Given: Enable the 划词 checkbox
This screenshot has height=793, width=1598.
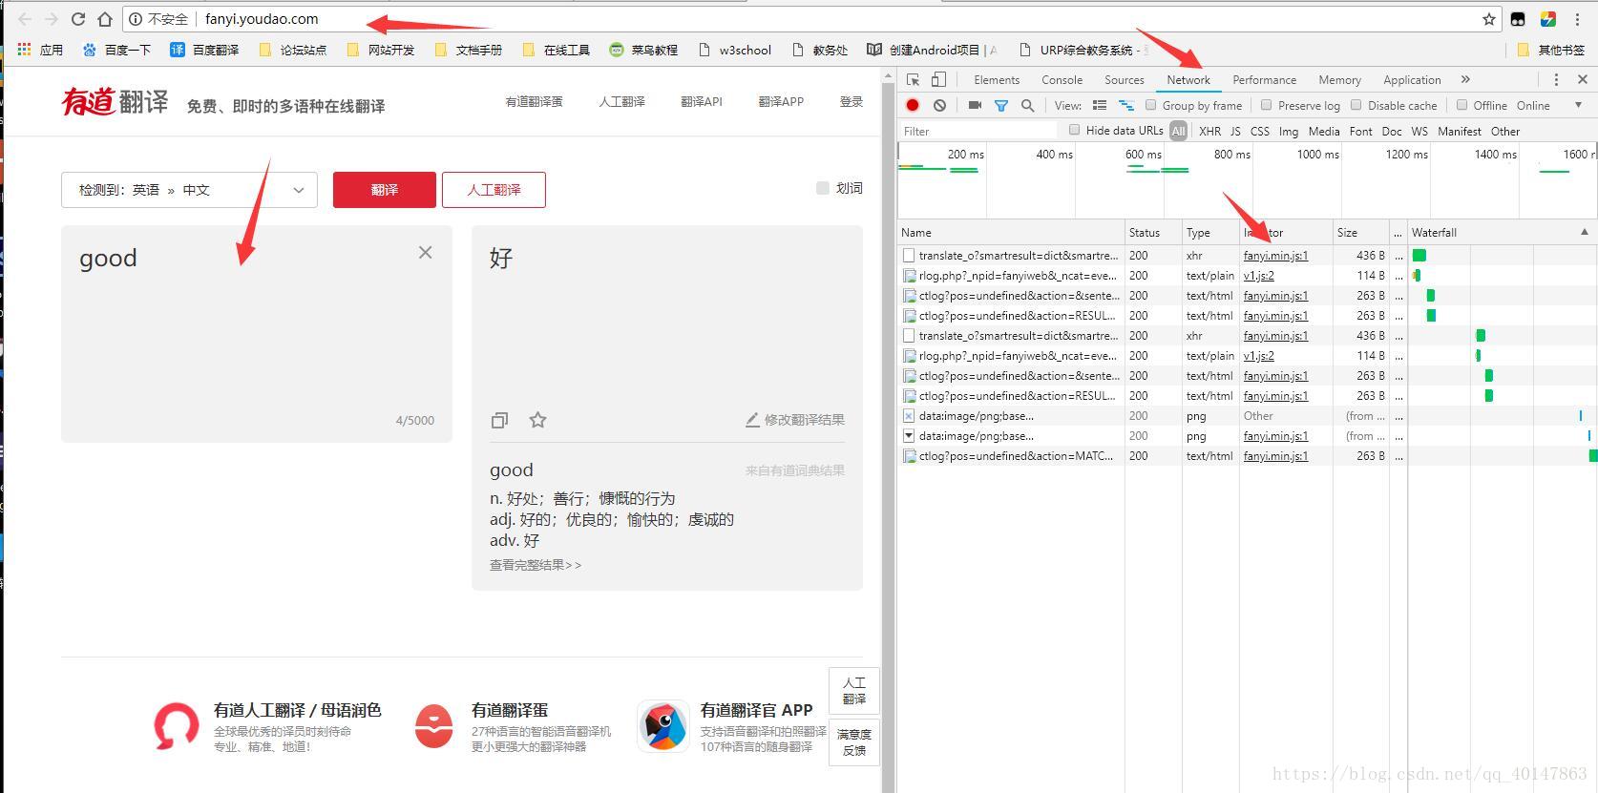Looking at the screenshot, I should click(822, 188).
